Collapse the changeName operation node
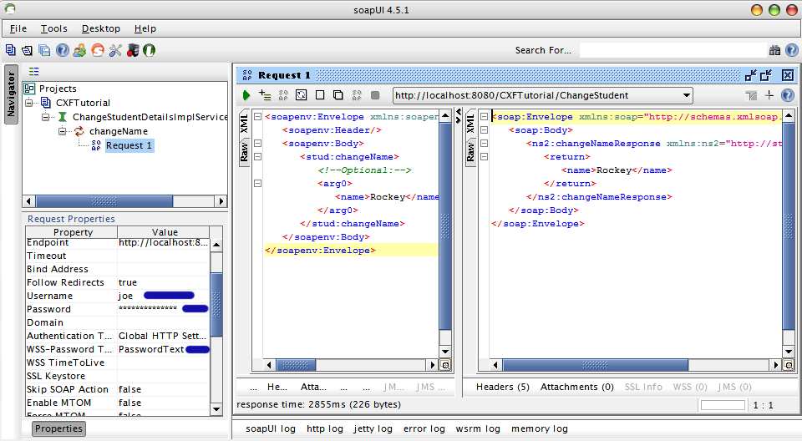Screen dimensions: 802x441 click(63, 131)
